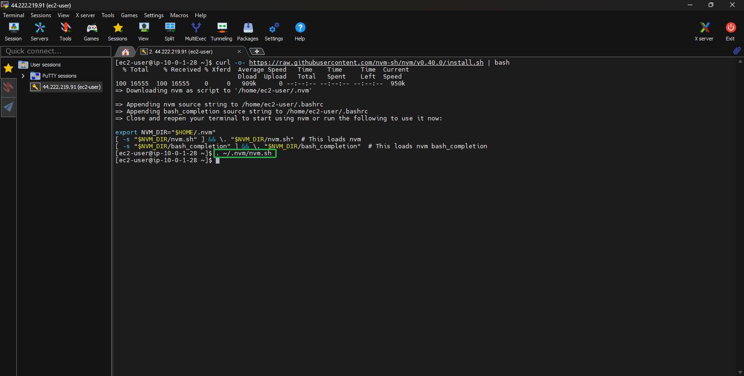744x376 pixels.
Task: Click the nvm install.sh URL link
Action: (366, 62)
